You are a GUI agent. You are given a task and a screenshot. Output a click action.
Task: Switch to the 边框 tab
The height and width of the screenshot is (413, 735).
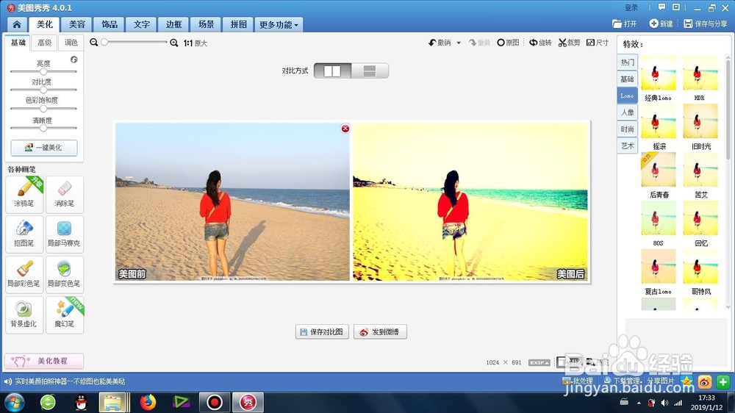[173, 24]
